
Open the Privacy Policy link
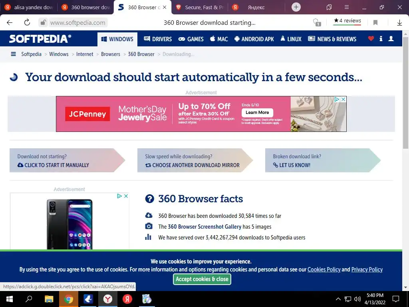(367, 269)
